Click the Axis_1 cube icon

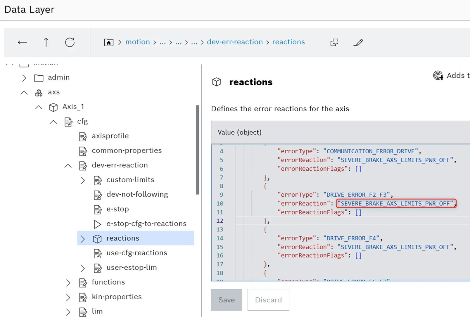click(53, 107)
